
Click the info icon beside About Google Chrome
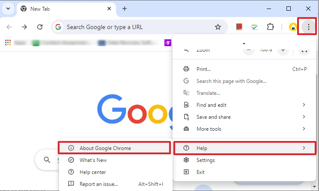point(71,148)
